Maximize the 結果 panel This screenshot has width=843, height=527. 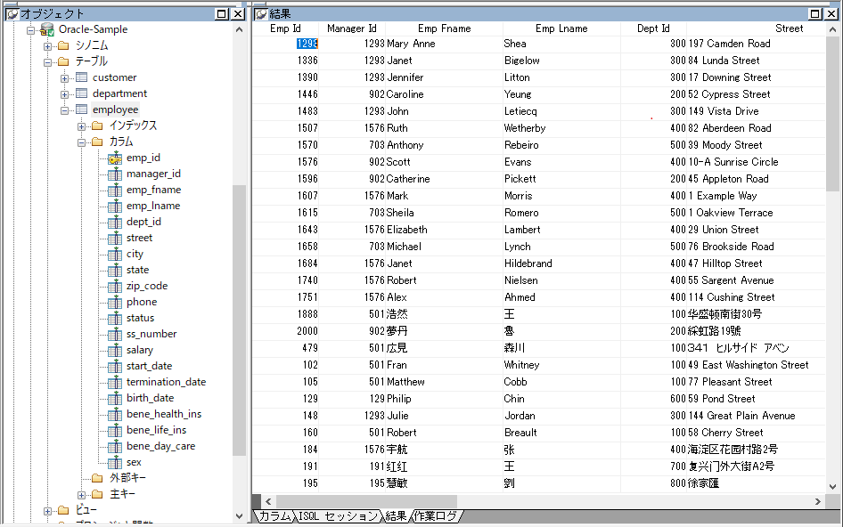point(816,13)
